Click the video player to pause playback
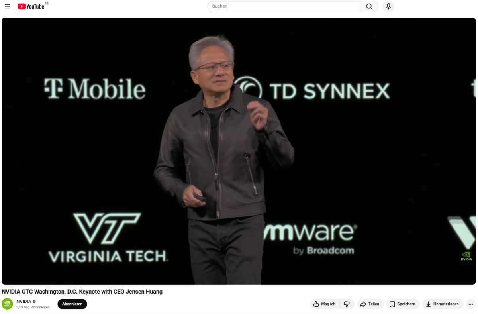Image resolution: width=478 pixels, height=314 pixels. [239, 151]
